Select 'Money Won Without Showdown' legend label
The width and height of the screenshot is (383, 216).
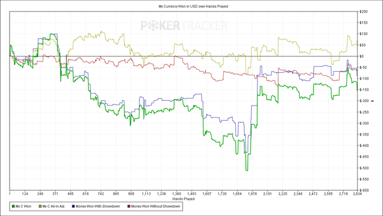click(156, 206)
